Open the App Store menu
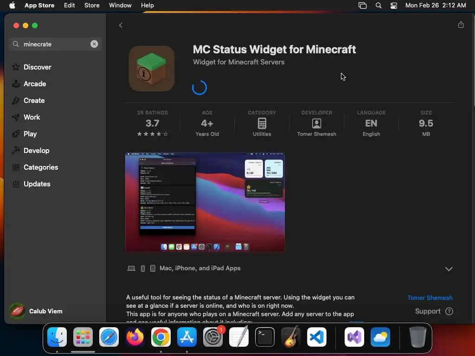 point(39,5)
